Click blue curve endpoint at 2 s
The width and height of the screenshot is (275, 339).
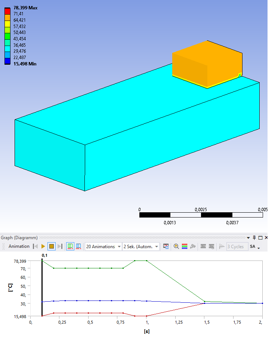[262, 303]
